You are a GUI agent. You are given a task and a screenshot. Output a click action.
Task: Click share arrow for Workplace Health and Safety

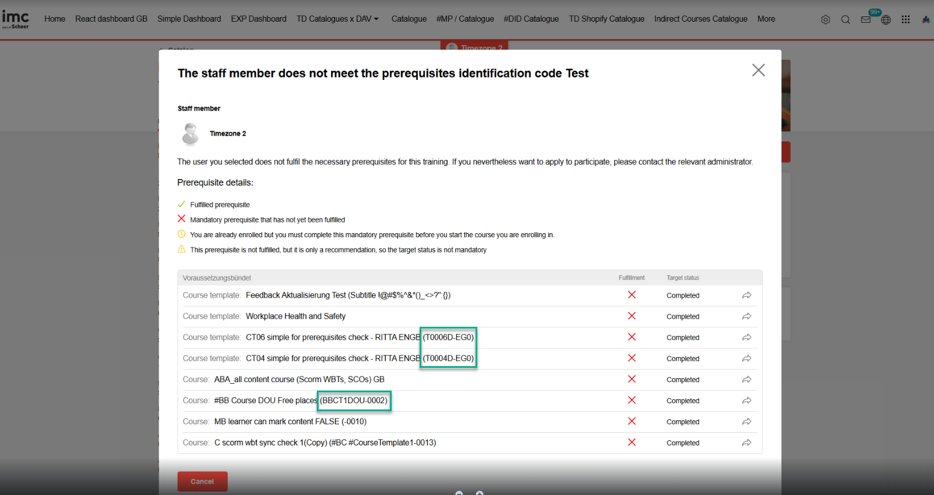pyautogui.click(x=746, y=317)
